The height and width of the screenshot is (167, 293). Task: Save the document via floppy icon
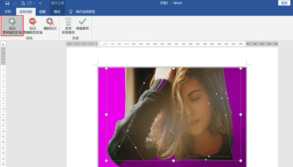pos(7,3)
